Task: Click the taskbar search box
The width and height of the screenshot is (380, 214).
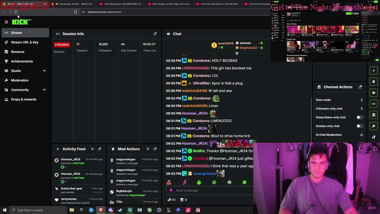Action: (x=38, y=210)
